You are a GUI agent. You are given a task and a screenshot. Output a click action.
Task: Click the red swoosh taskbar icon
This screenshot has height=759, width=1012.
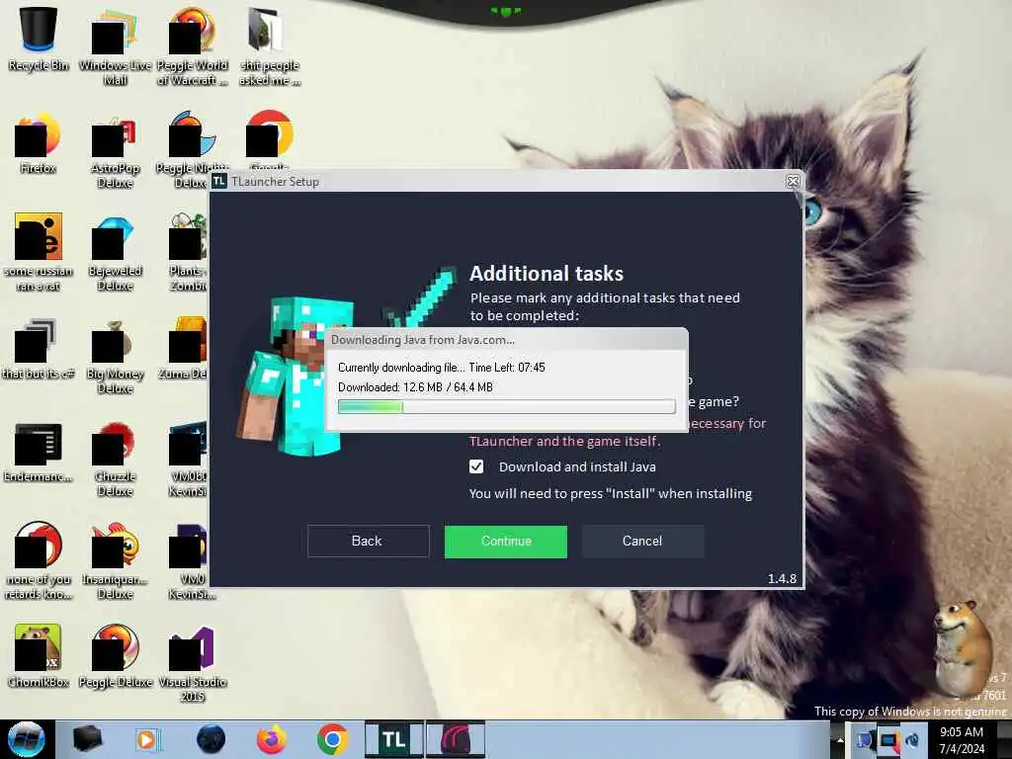[x=455, y=739]
